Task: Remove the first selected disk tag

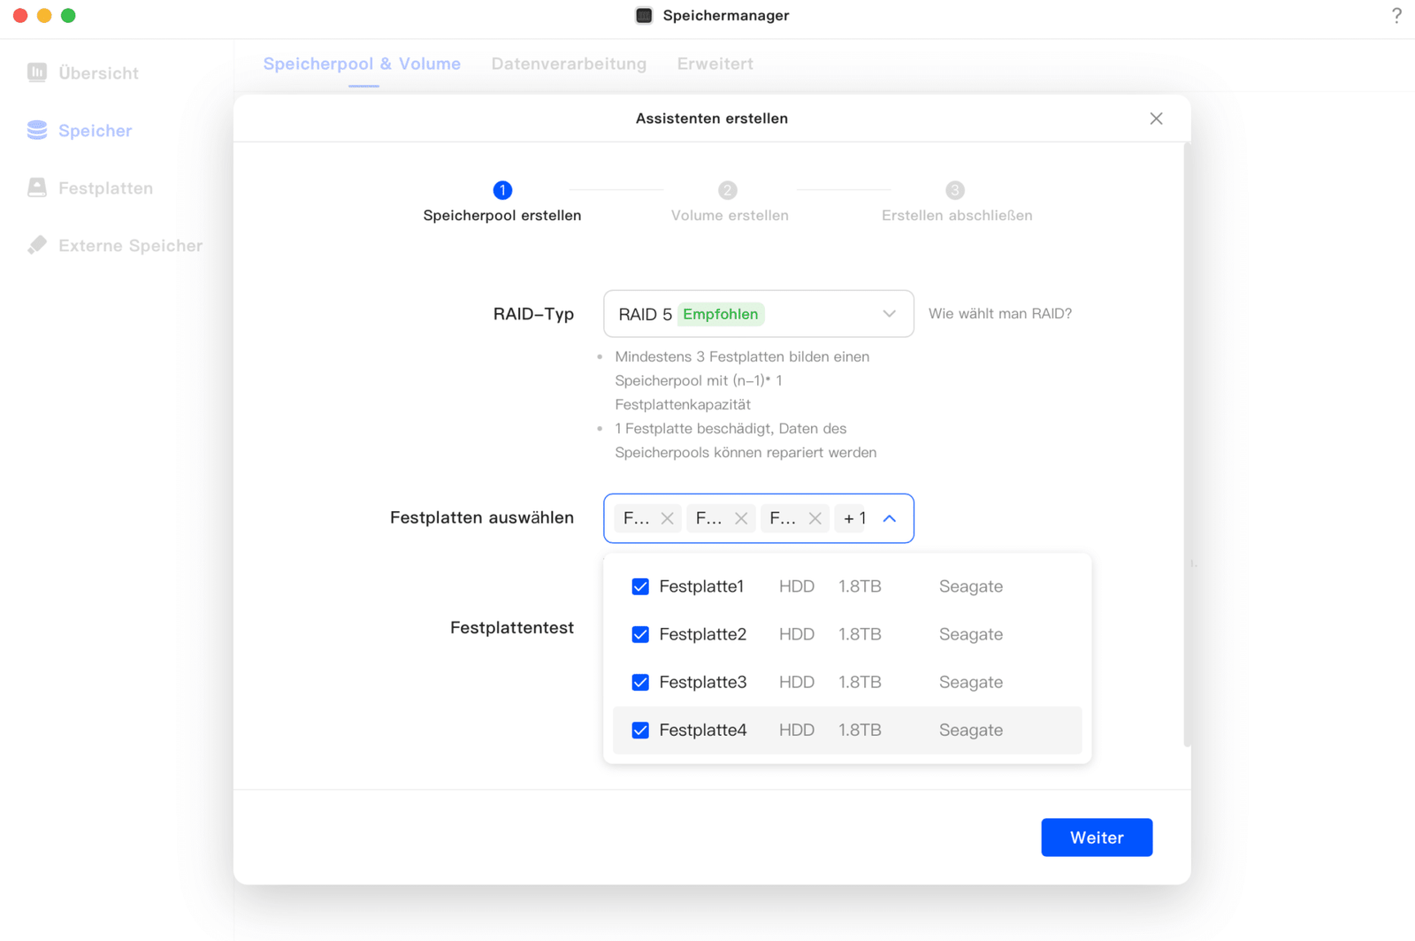Action: click(668, 518)
